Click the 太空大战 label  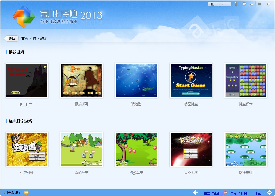pyautogui.click(x=191, y=173)
